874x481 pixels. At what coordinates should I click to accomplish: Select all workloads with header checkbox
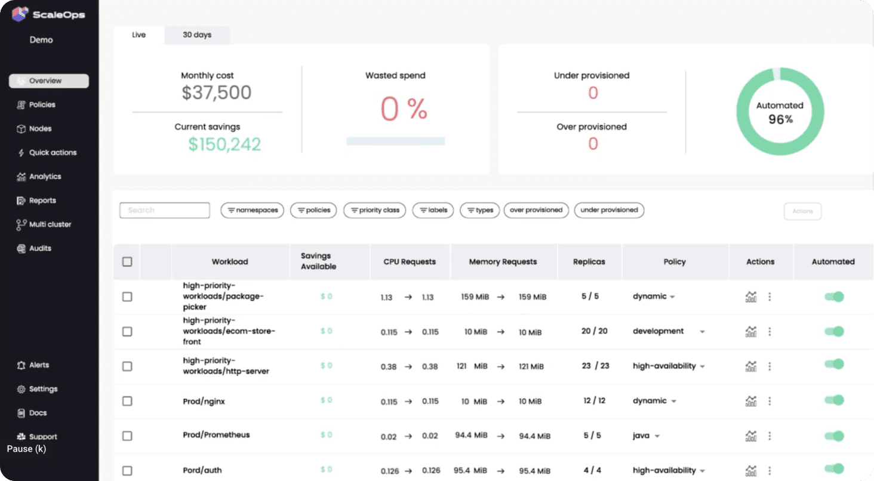127,261
